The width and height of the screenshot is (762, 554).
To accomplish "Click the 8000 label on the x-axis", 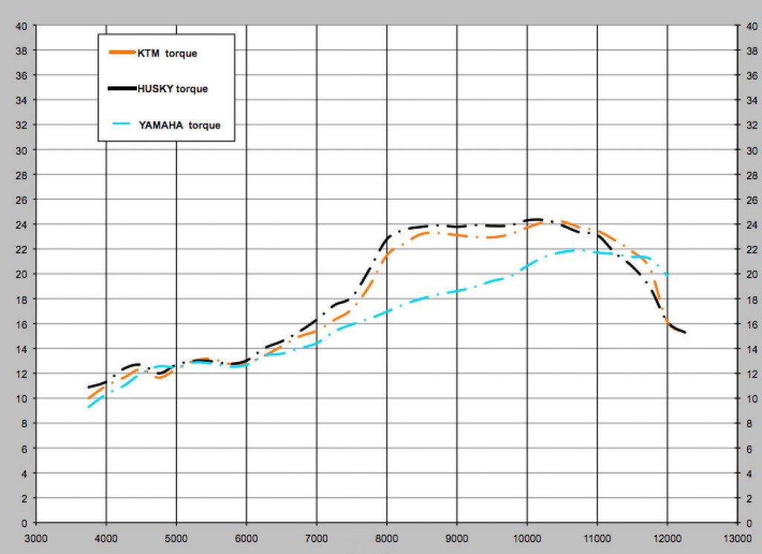I will (386, 538).
